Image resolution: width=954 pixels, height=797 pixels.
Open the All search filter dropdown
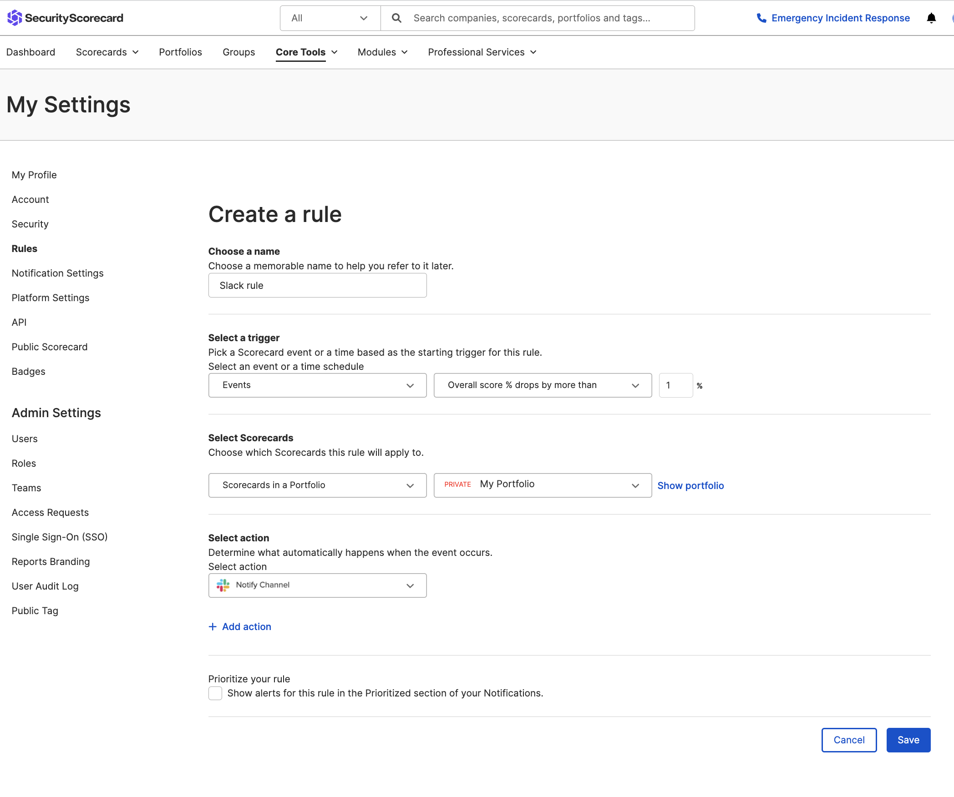(x=330, y=18)
